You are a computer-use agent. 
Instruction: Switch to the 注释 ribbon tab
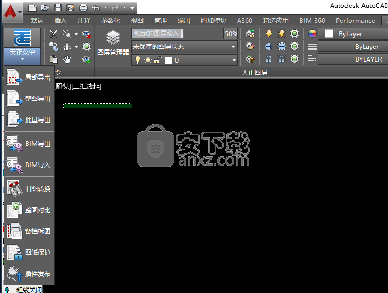click(84, 20)
